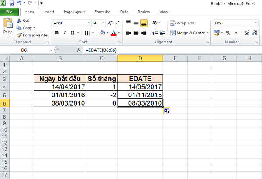Click the Cut scissors icon
Viewport: 262px width, 179px height.
point(20,20)
